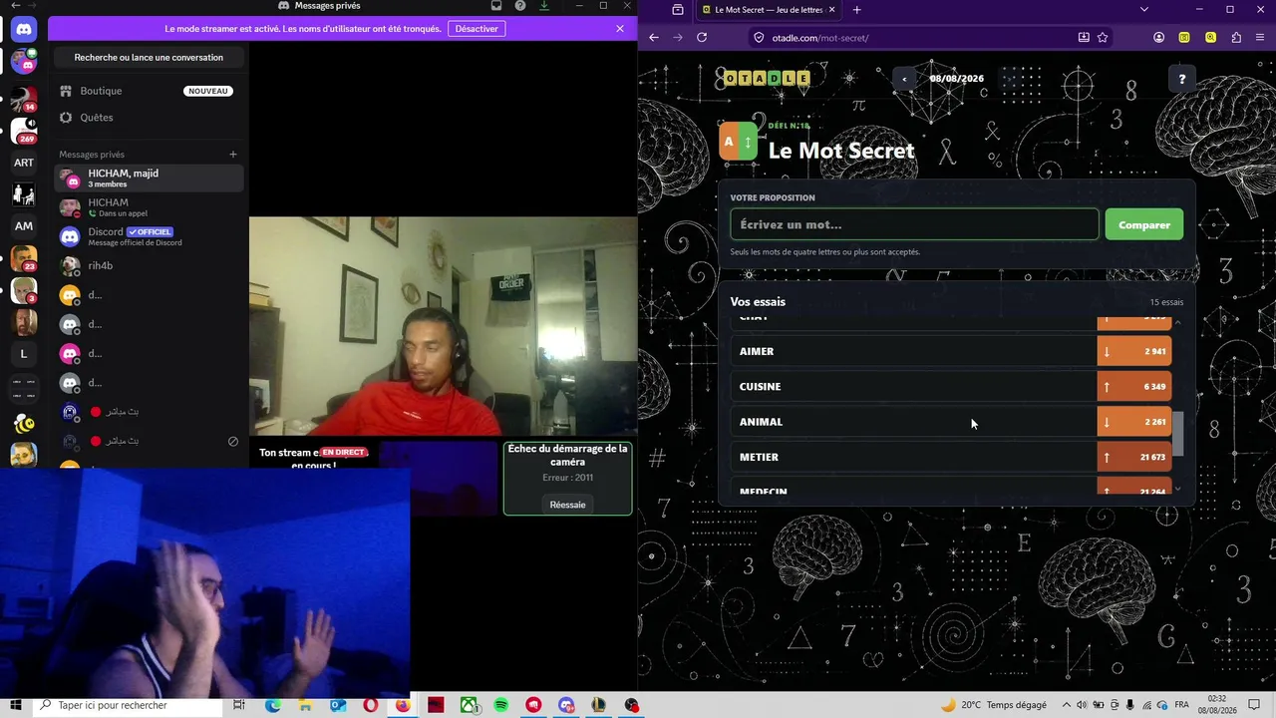Select the ART server icon
Screen dimensions: 1276x718
click(24, 163)
